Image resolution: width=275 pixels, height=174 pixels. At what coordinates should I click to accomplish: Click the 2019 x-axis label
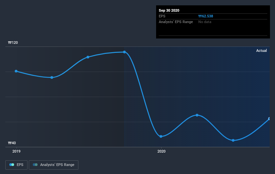[x=16, y=151]
